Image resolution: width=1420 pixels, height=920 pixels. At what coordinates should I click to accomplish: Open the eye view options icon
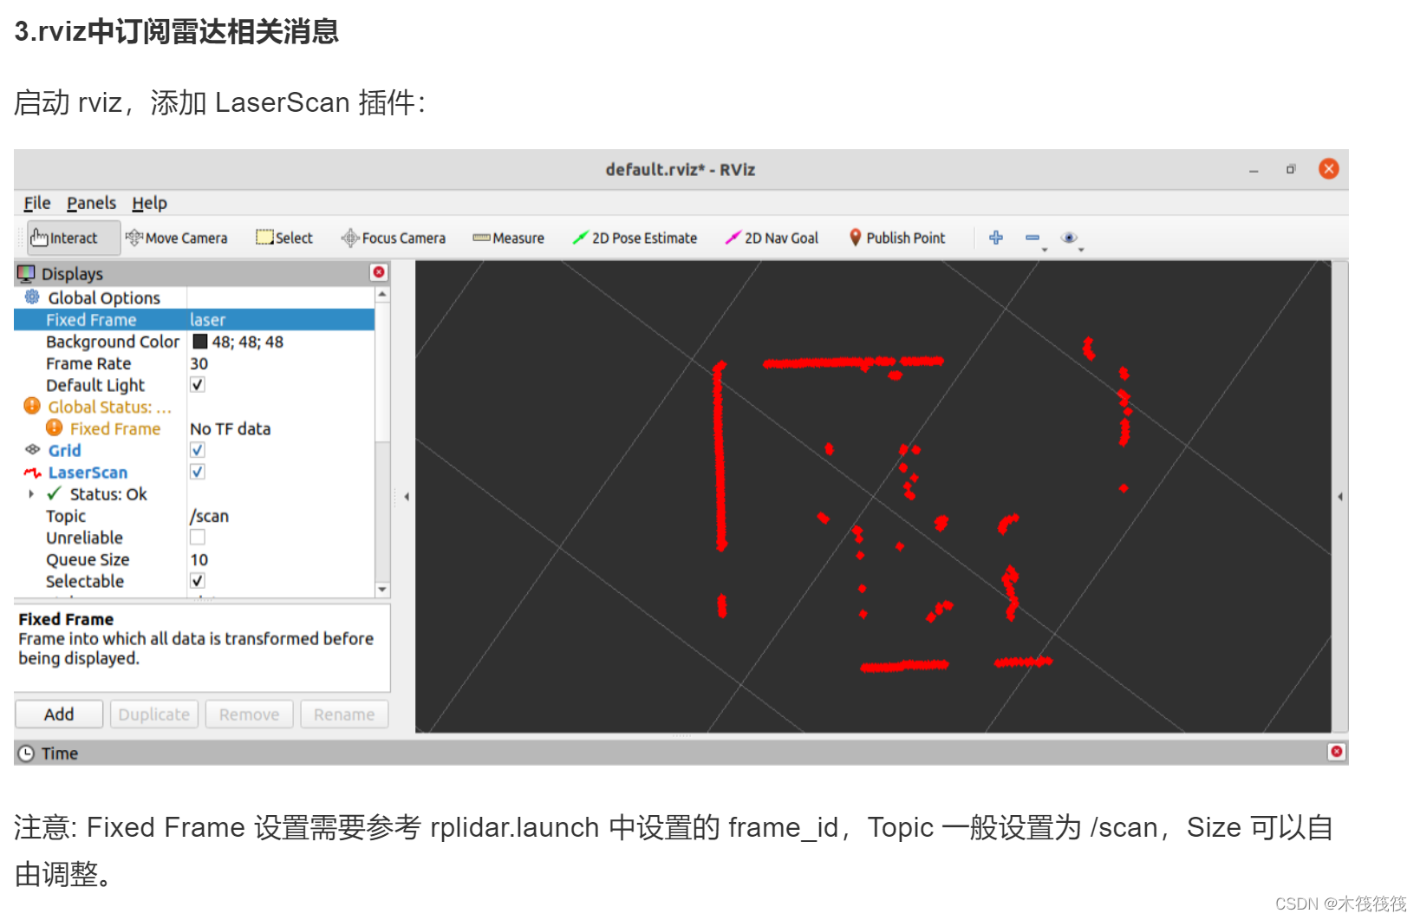tap(1070, 238)
